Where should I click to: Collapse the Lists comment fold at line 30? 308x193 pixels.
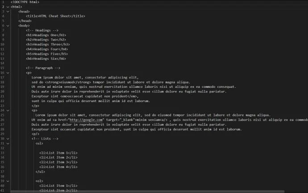click(x=8, y=139)
